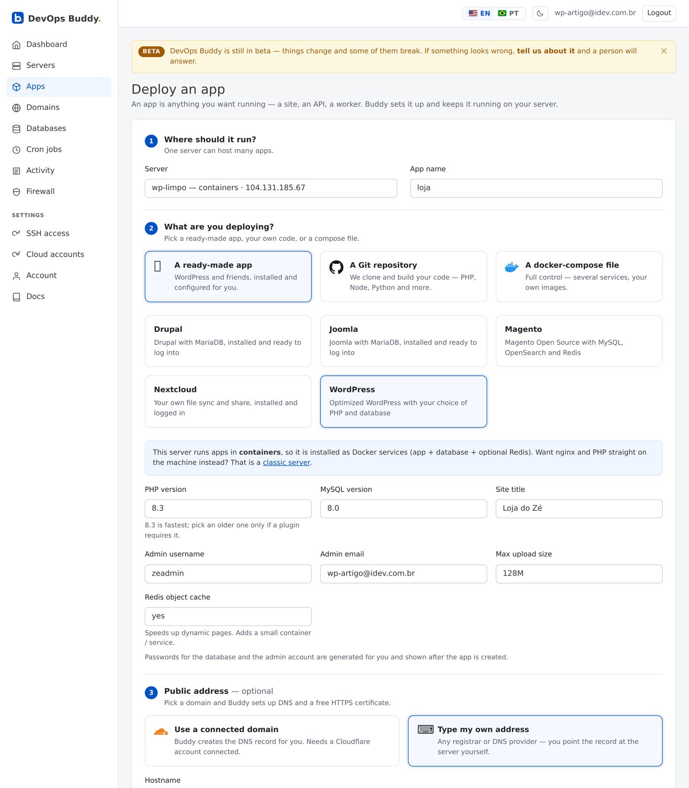Viewport: 689px width, 788px height.
Task: Click the account email in the header
Action: [595, 13]
